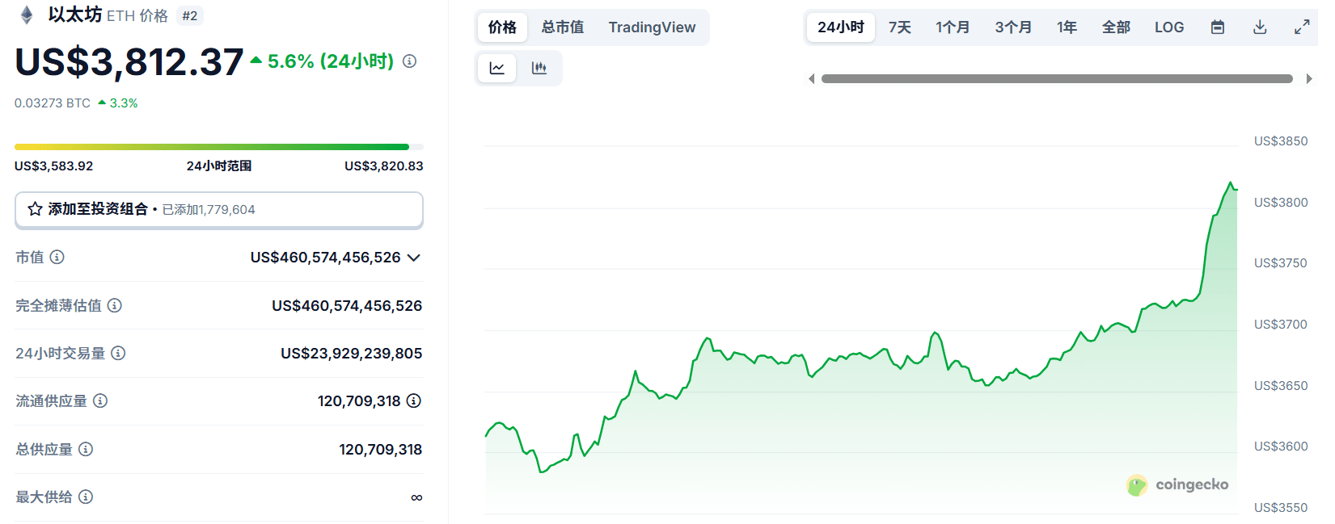Open the calendar date range picker
The image size is (1335, 524).
[1218, 27]
